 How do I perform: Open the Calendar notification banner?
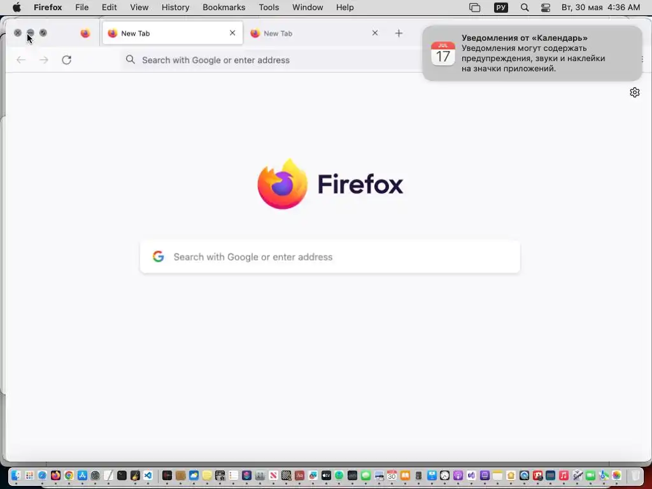click(x=532, y=53)
